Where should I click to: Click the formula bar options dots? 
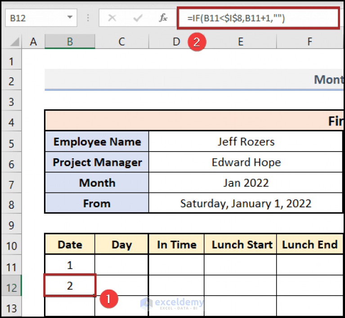point(88,18)
